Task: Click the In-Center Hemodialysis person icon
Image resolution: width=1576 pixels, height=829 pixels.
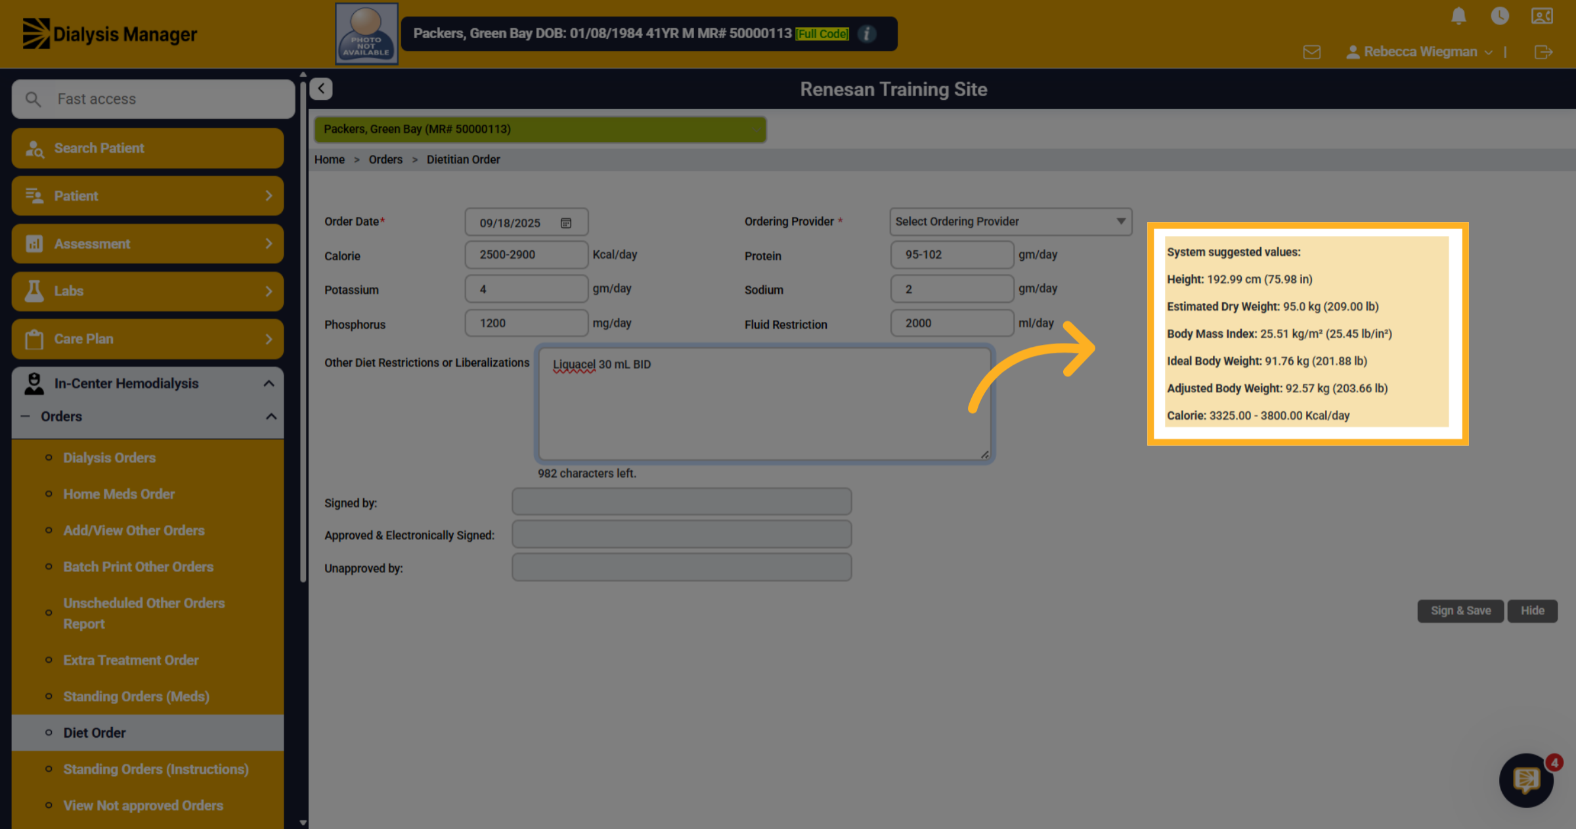Action: click(x=34, y=384)
